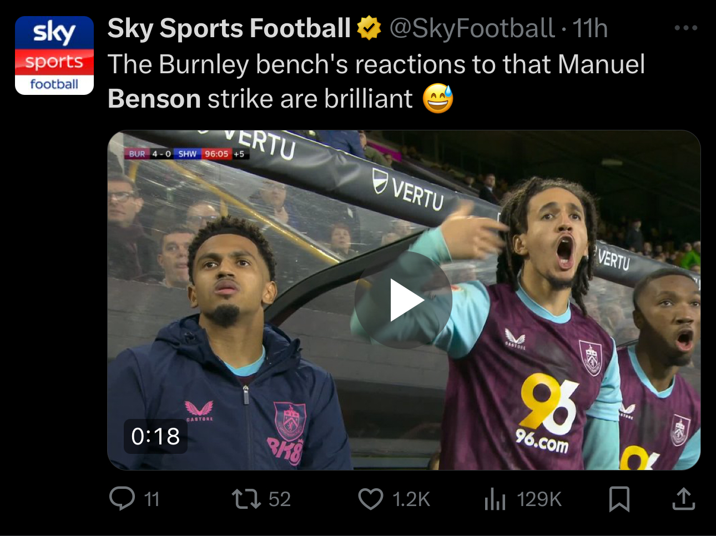Open view analytics bar chart icon
The height and width of the screenshot is (536, 716).
pos(495,498)
